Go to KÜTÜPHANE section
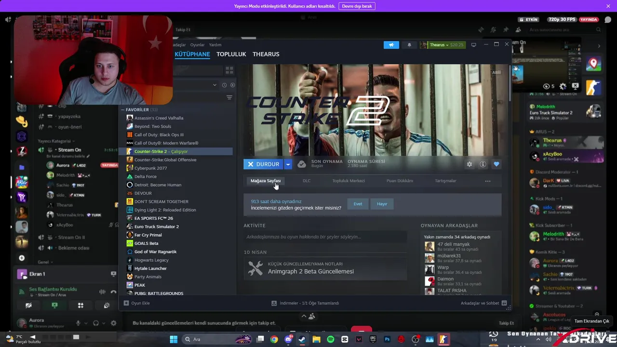This screenshot has width=617, height=347. coord(192,54)
